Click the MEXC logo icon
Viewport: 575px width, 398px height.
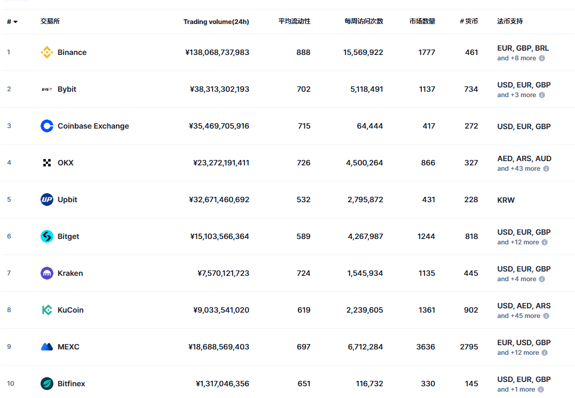[46, 347]
